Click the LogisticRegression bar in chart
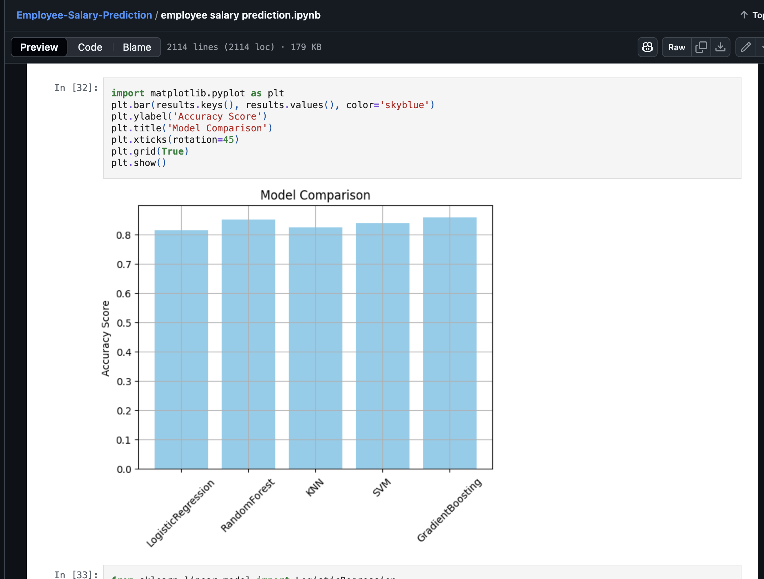Screen dimensions: 764x579 pos(181,350)
